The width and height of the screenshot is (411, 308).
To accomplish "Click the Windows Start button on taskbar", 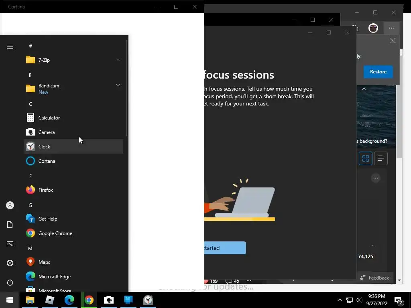I will coord(10,300).
